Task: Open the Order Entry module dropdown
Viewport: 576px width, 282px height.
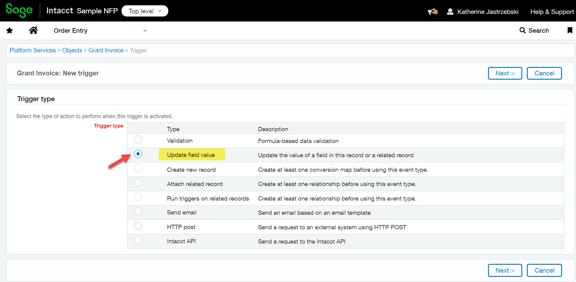Action: [100, 31]
